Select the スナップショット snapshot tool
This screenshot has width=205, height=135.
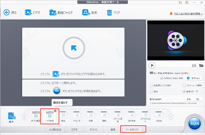(x=145, y=117)
